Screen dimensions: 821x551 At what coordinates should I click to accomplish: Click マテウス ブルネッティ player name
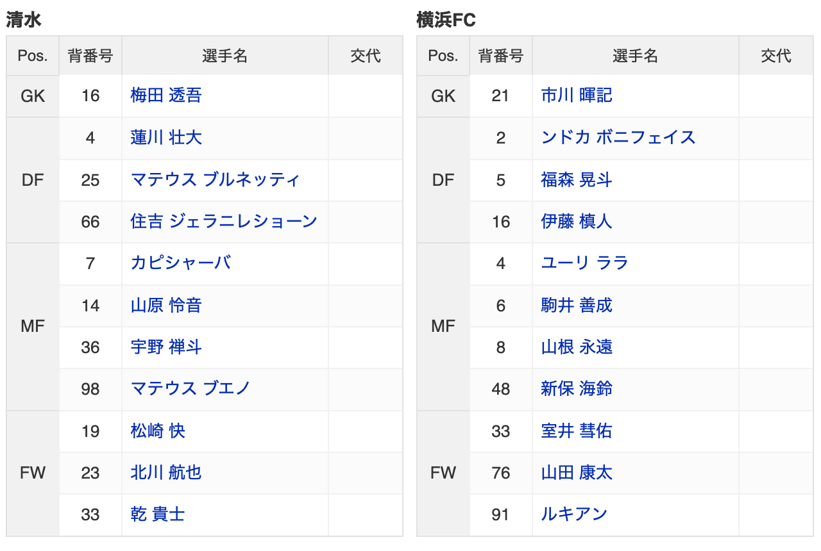click(215, 180)
